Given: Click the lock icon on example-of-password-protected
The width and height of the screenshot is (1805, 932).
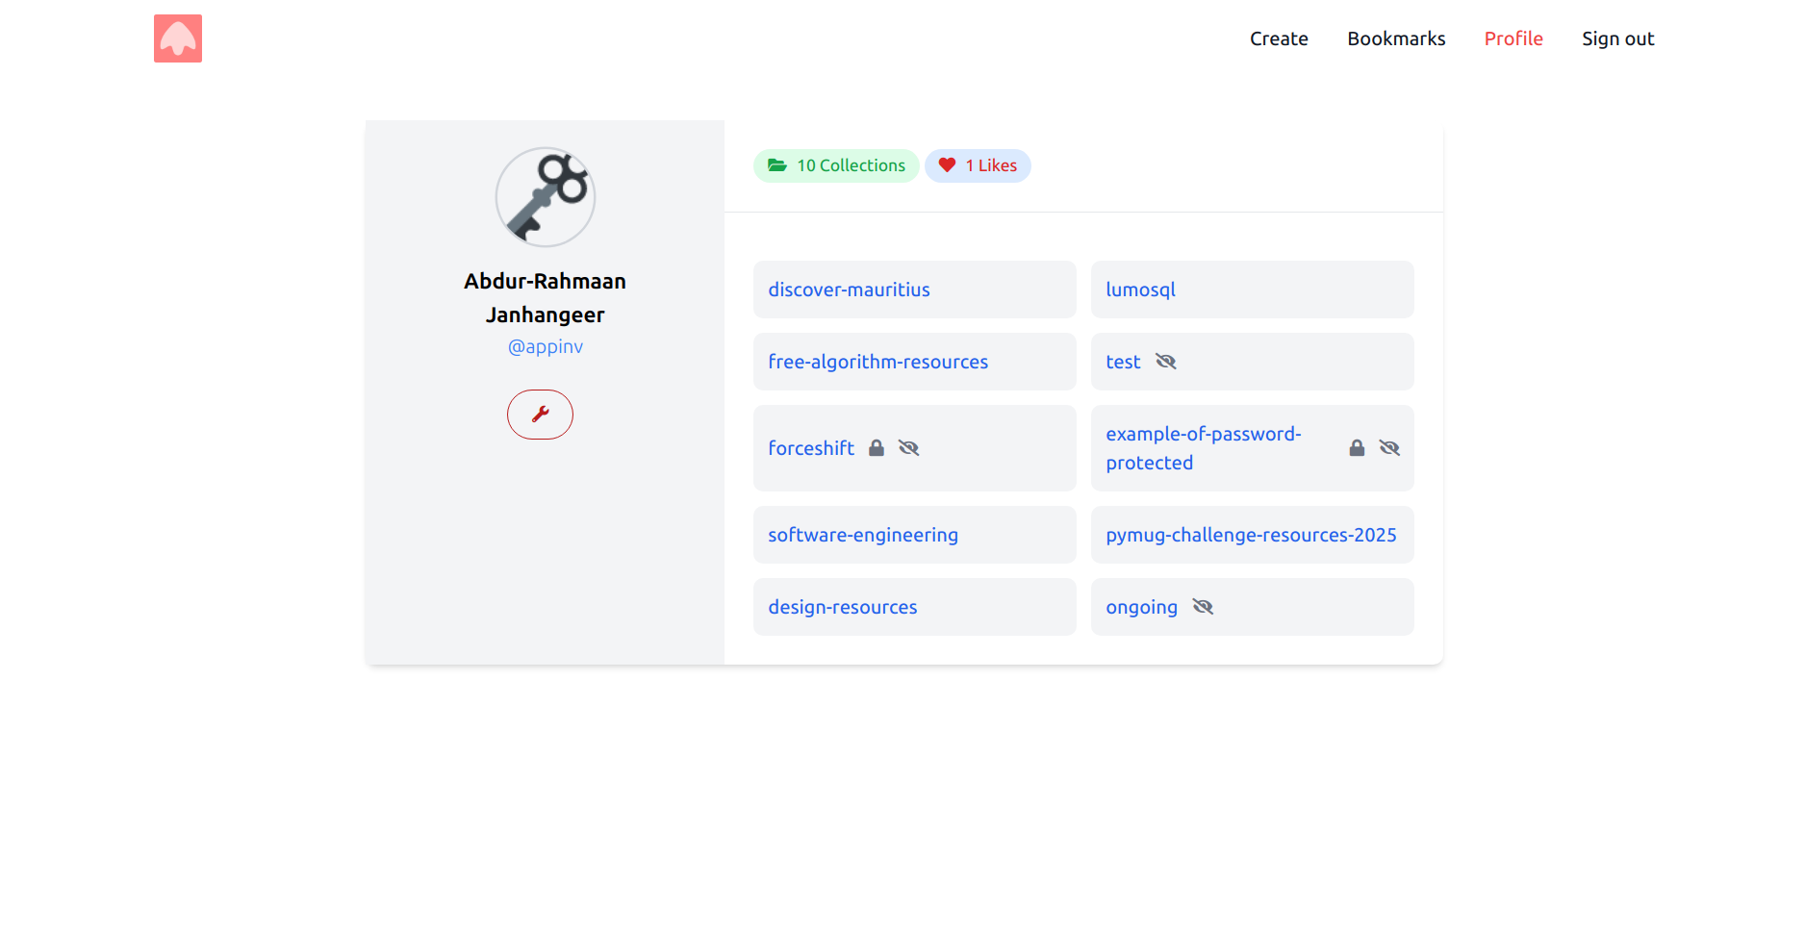Looking at the screenshot, I should pyautogui.click(x=1357, y=448).
